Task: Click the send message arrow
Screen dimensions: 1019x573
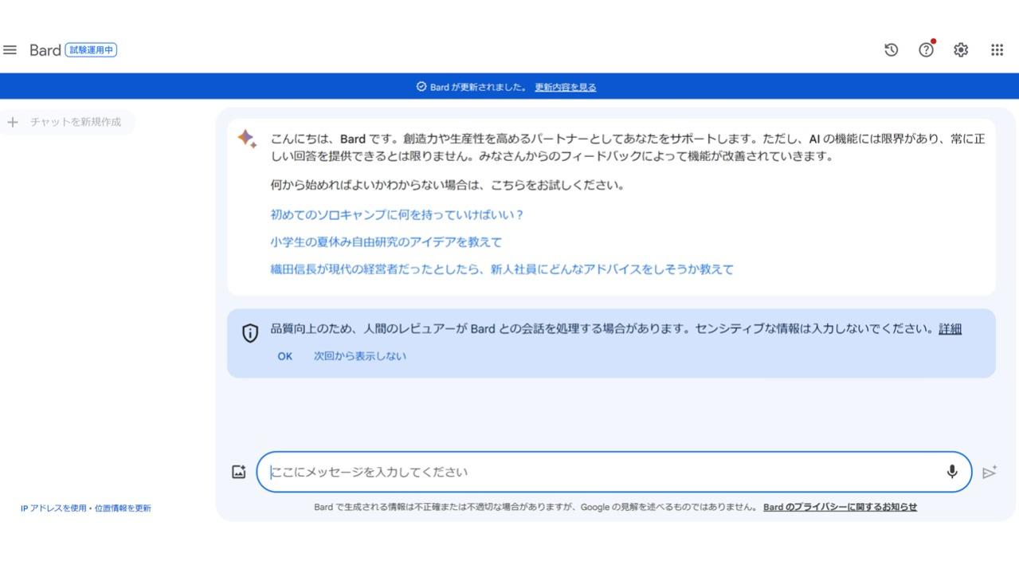Action: click(990, 473)
